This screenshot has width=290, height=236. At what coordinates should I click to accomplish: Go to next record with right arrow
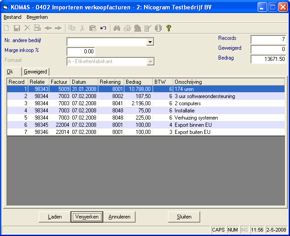[x=58, y=28]
